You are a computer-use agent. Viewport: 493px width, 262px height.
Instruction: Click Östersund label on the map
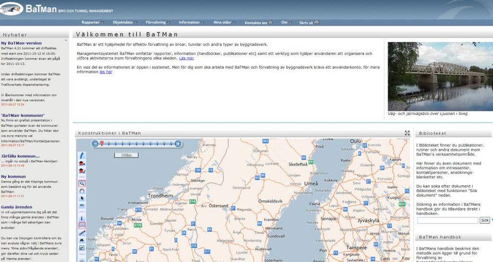coord(218,206)
